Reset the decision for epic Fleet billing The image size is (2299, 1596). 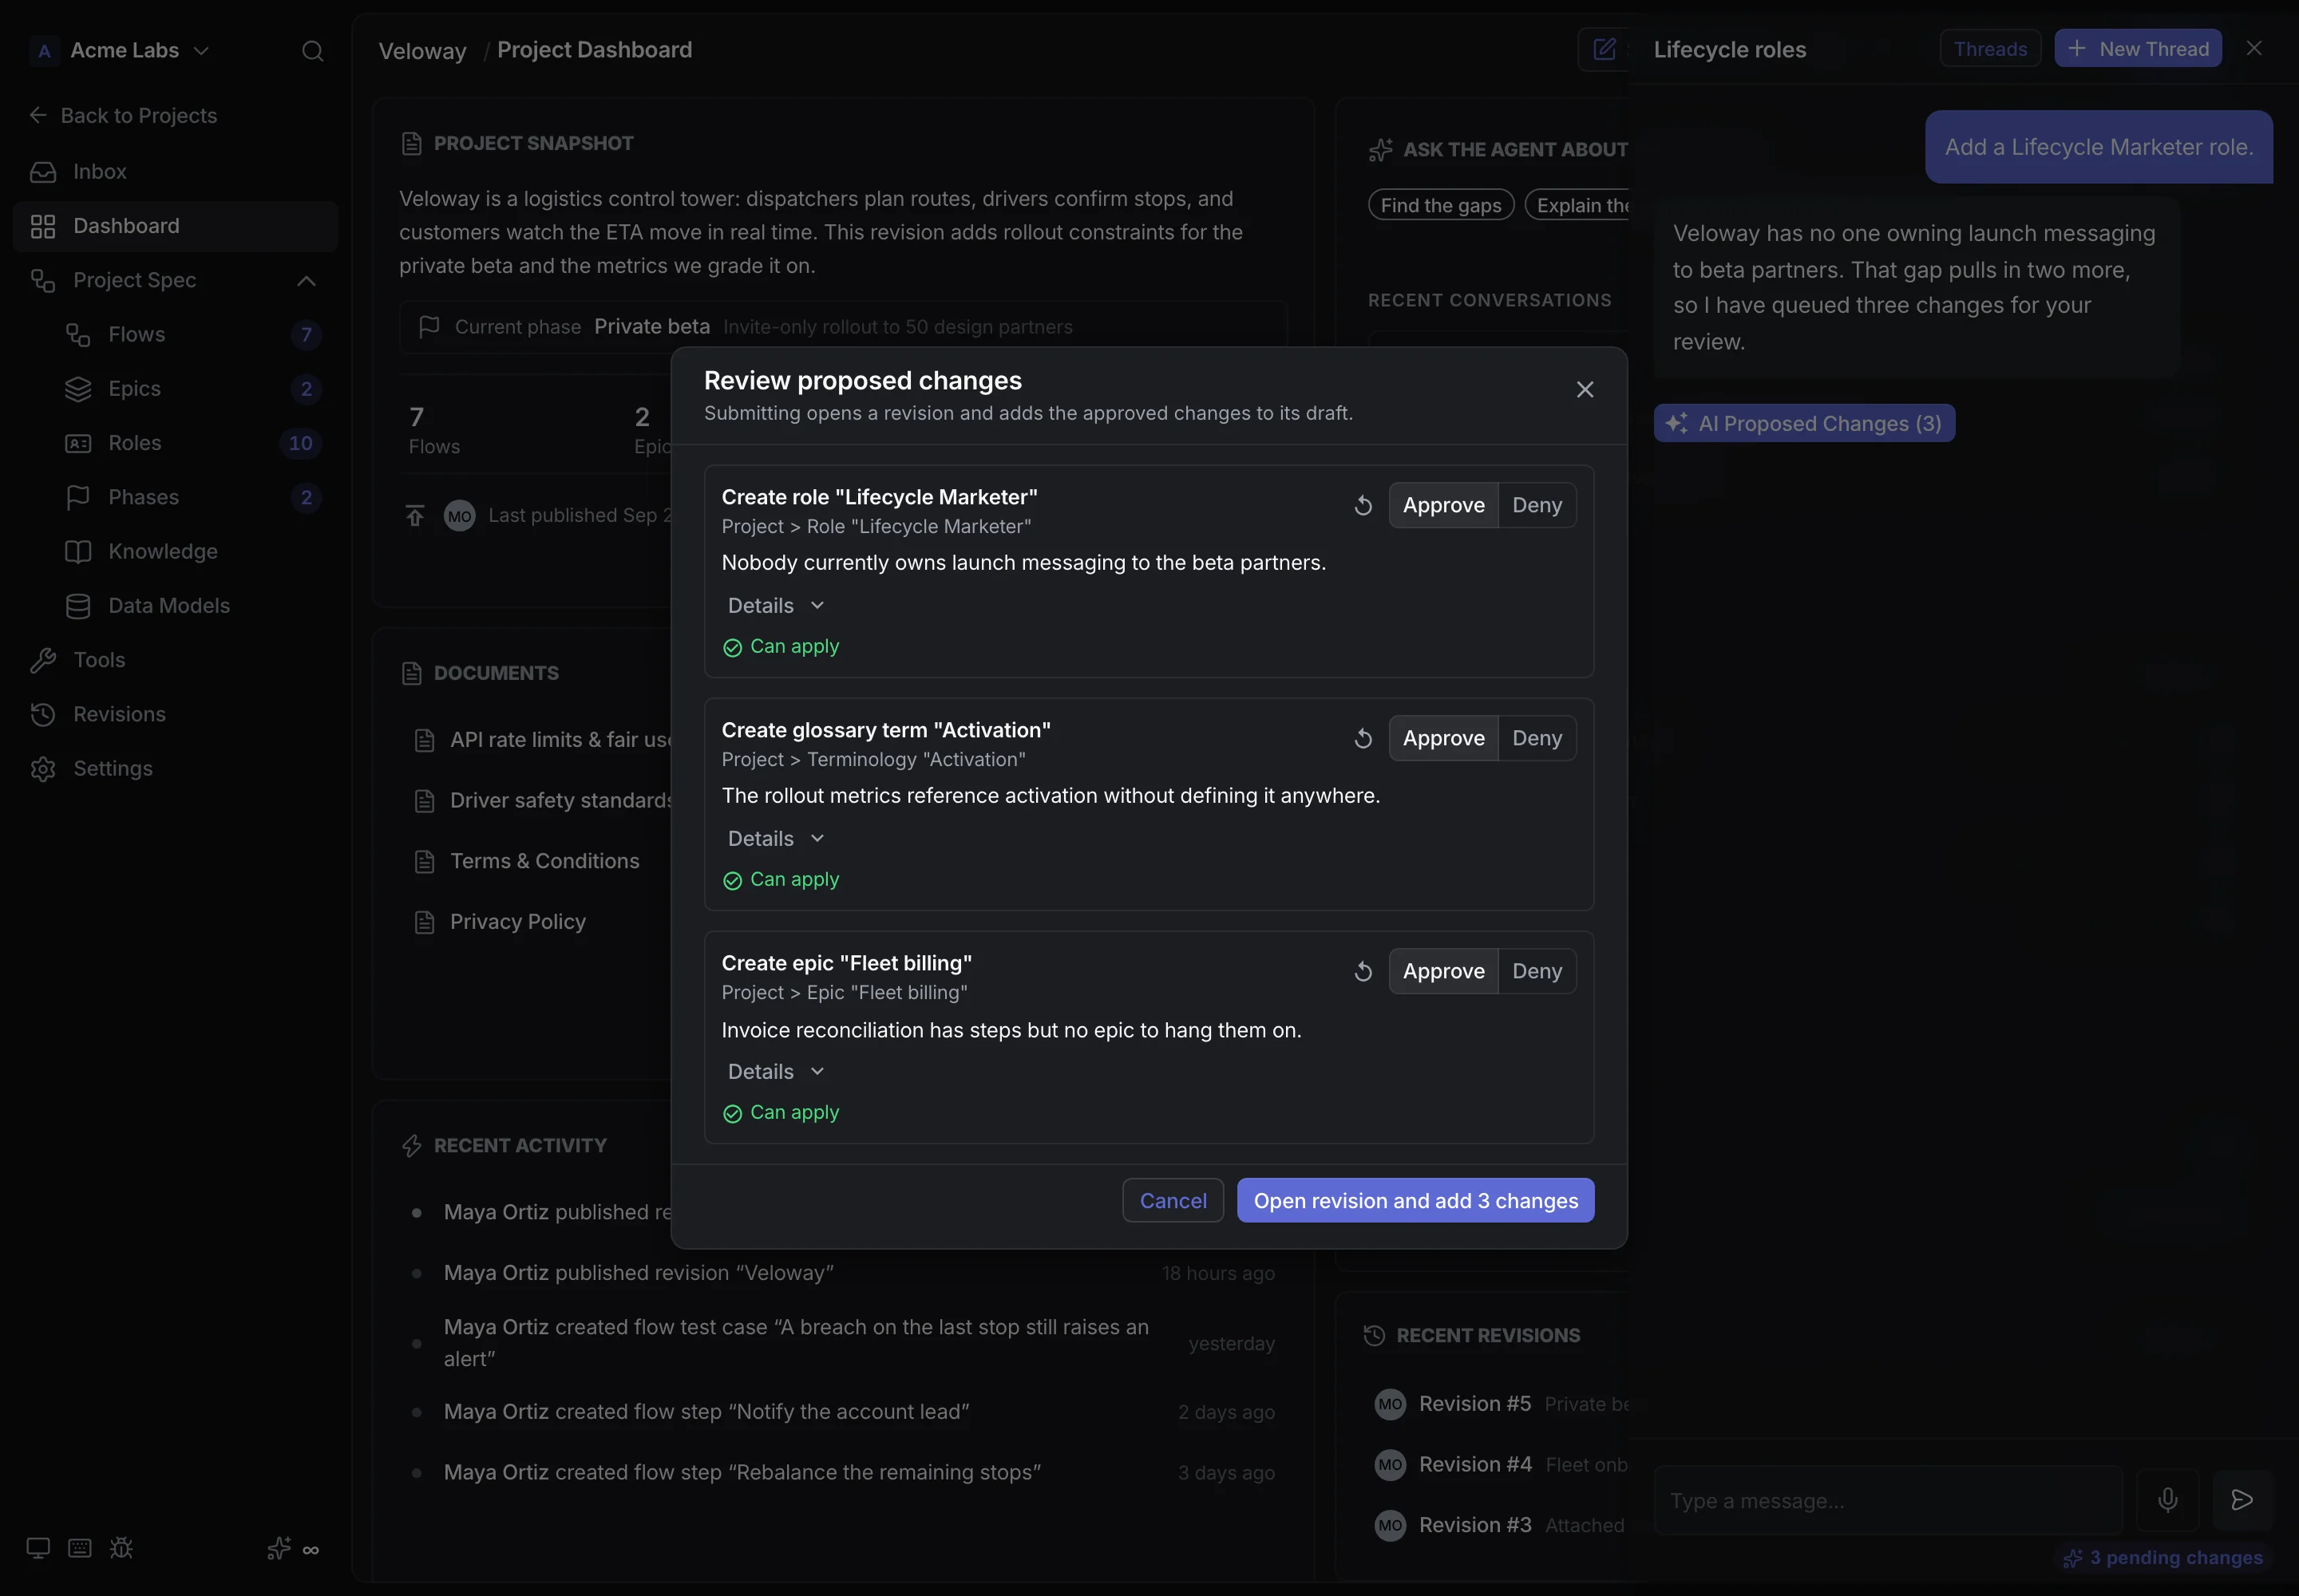[x=1363, y=972]
